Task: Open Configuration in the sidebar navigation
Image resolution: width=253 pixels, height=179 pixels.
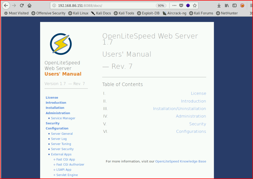Action: point(57,128)
